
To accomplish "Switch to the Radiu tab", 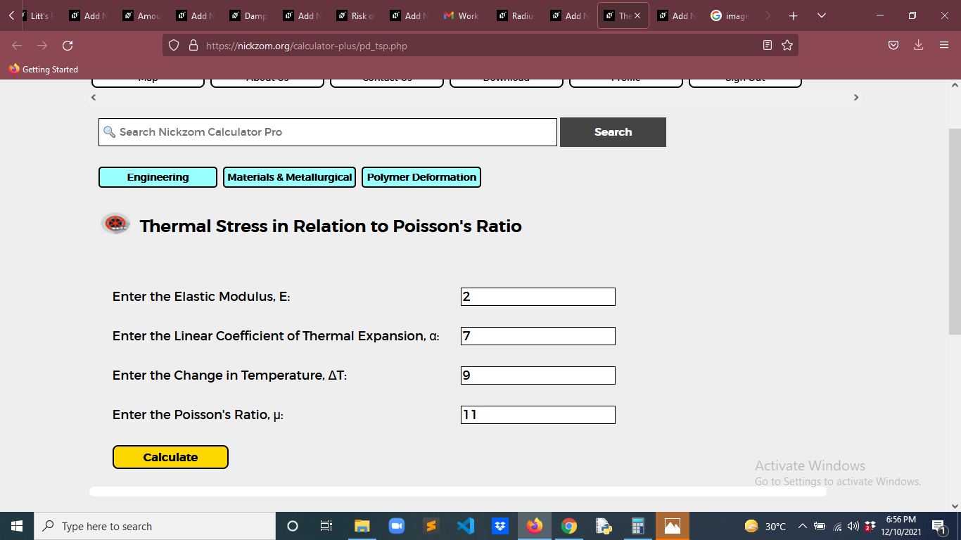I will pos(516,15).
